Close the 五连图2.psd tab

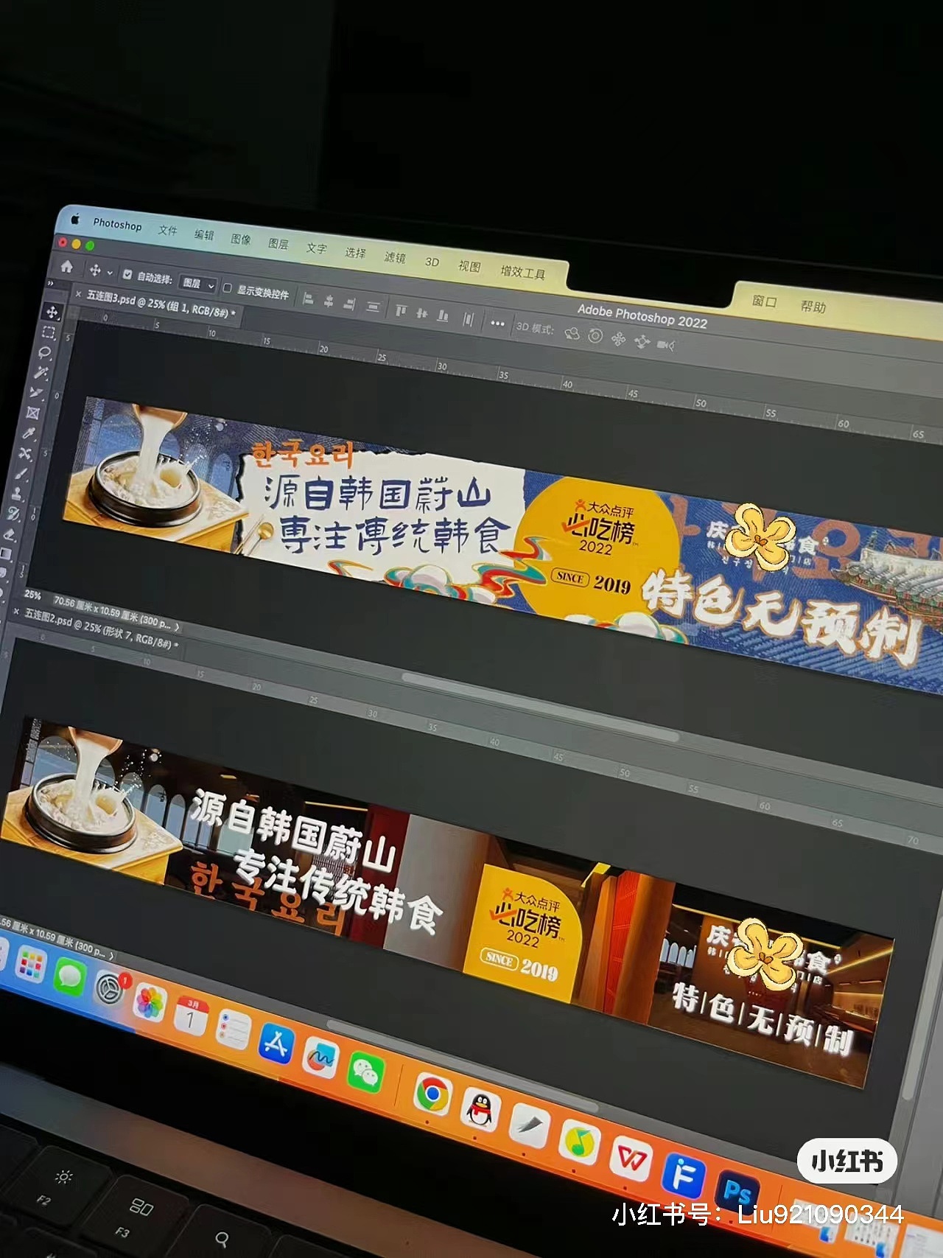pos(16,612)
